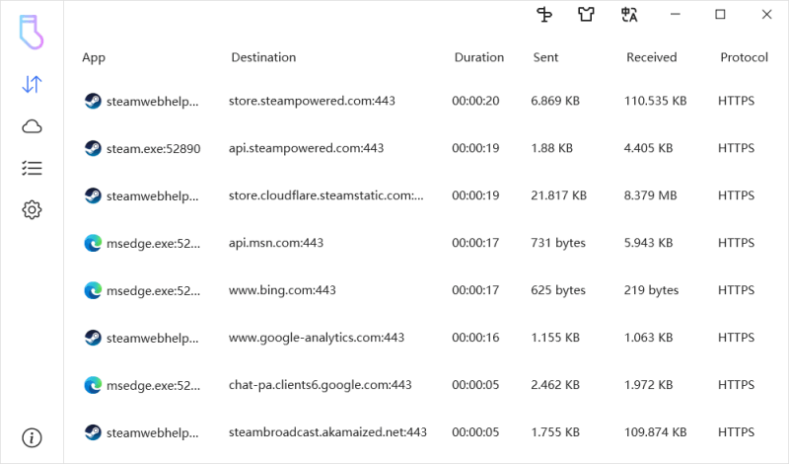Click the Received column header
The image size is (789, 464).
651,57
